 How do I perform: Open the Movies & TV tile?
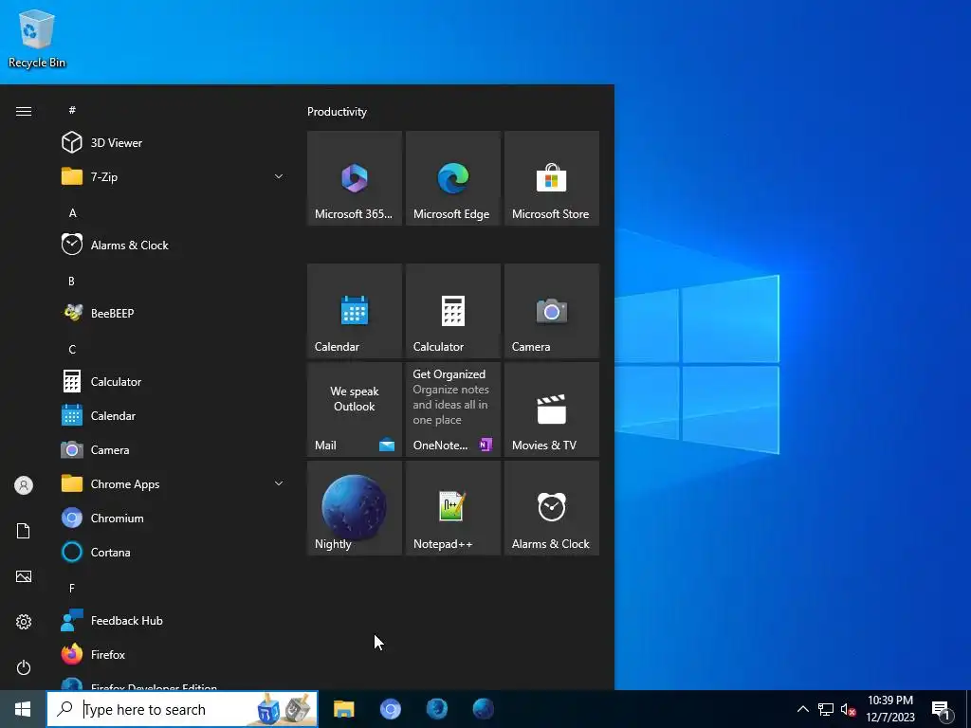coord(552,409)
